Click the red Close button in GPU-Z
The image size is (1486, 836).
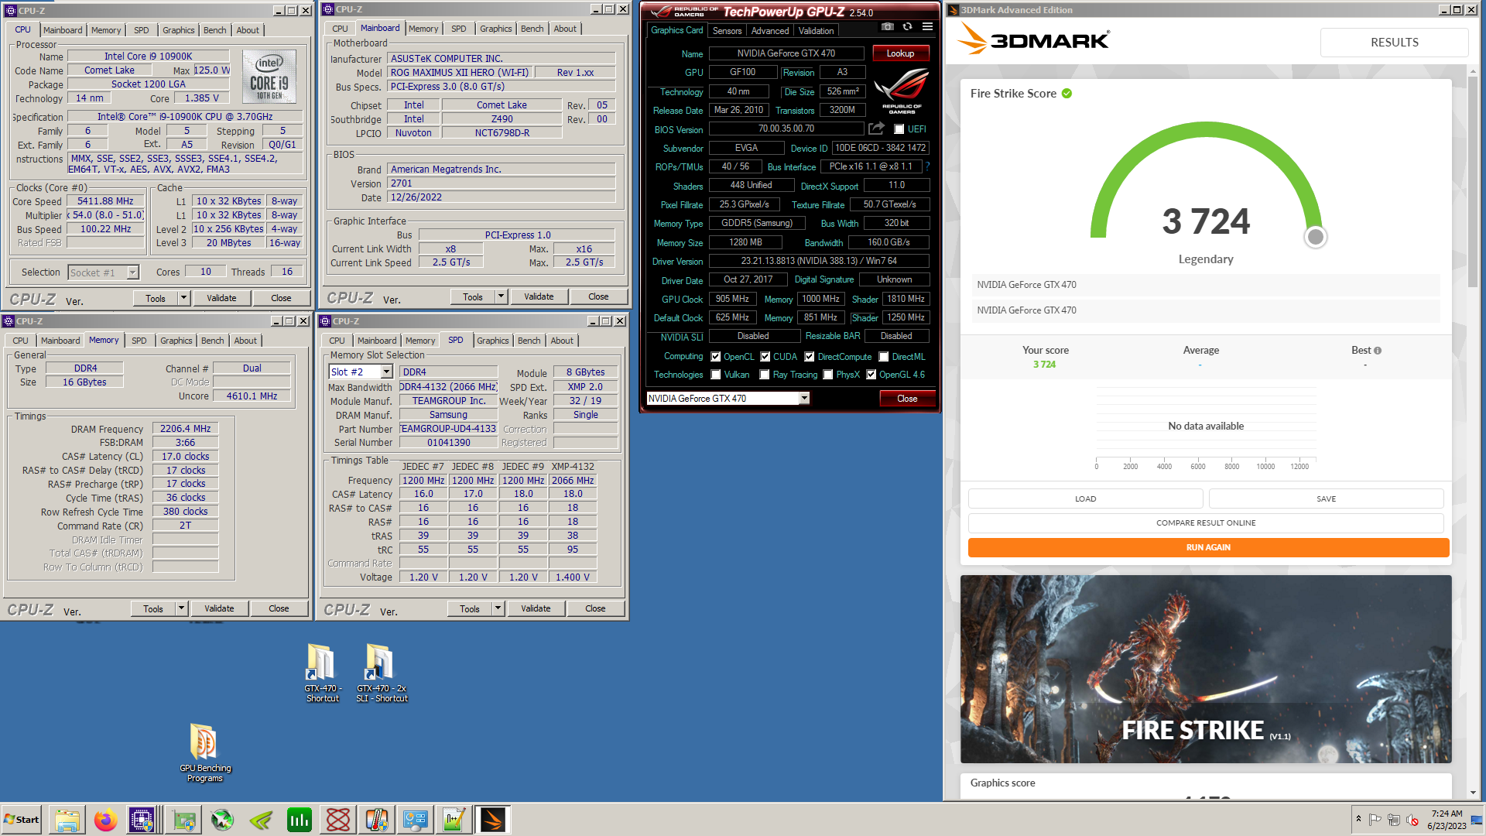tap(907, 399)
